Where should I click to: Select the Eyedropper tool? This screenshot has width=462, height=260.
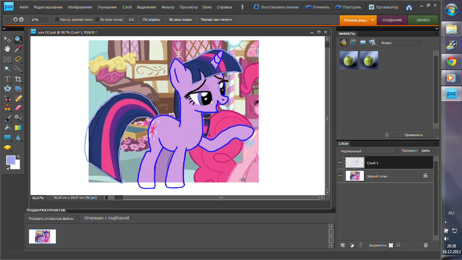point(18,49)
